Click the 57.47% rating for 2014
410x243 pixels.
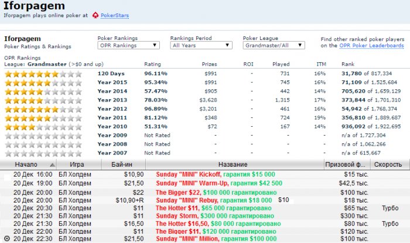[156, 91]
